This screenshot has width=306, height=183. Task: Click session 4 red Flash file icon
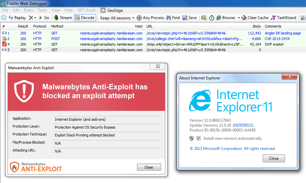pyautogui.click(x=4, y=44)
